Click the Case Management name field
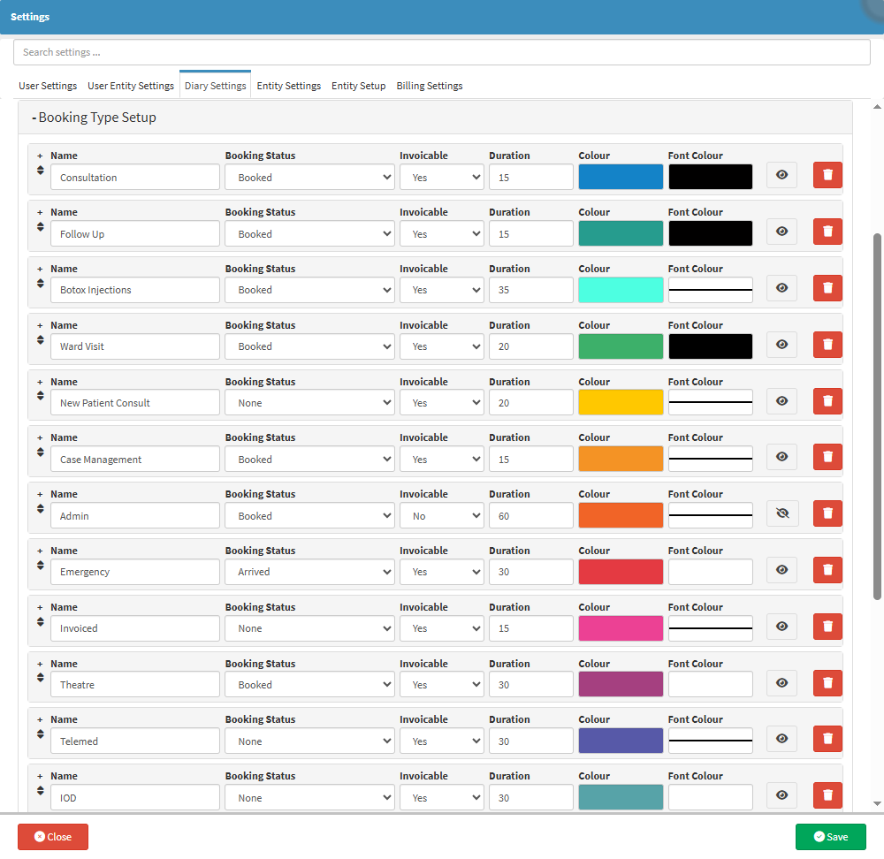Viewport: 884px width, 859px height. pyautogui.click(x=134, y=459)
